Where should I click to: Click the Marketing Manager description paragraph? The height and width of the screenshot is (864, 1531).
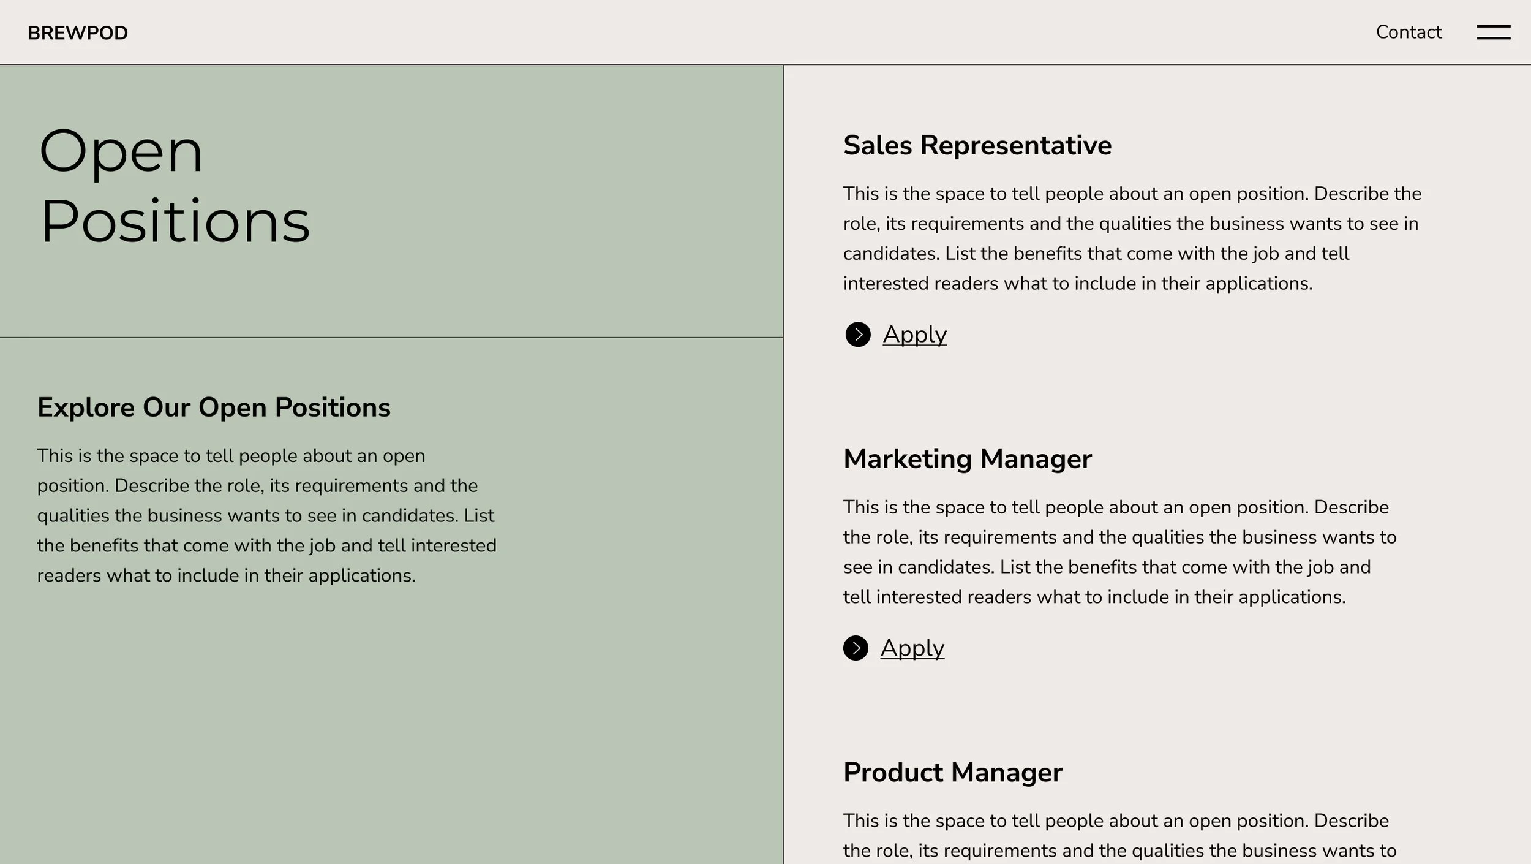[x=1119, y=552]
